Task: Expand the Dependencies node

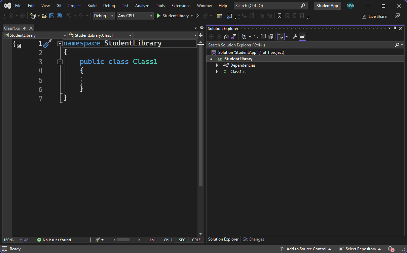Action: pyautogui.click(x=217, y=65)
